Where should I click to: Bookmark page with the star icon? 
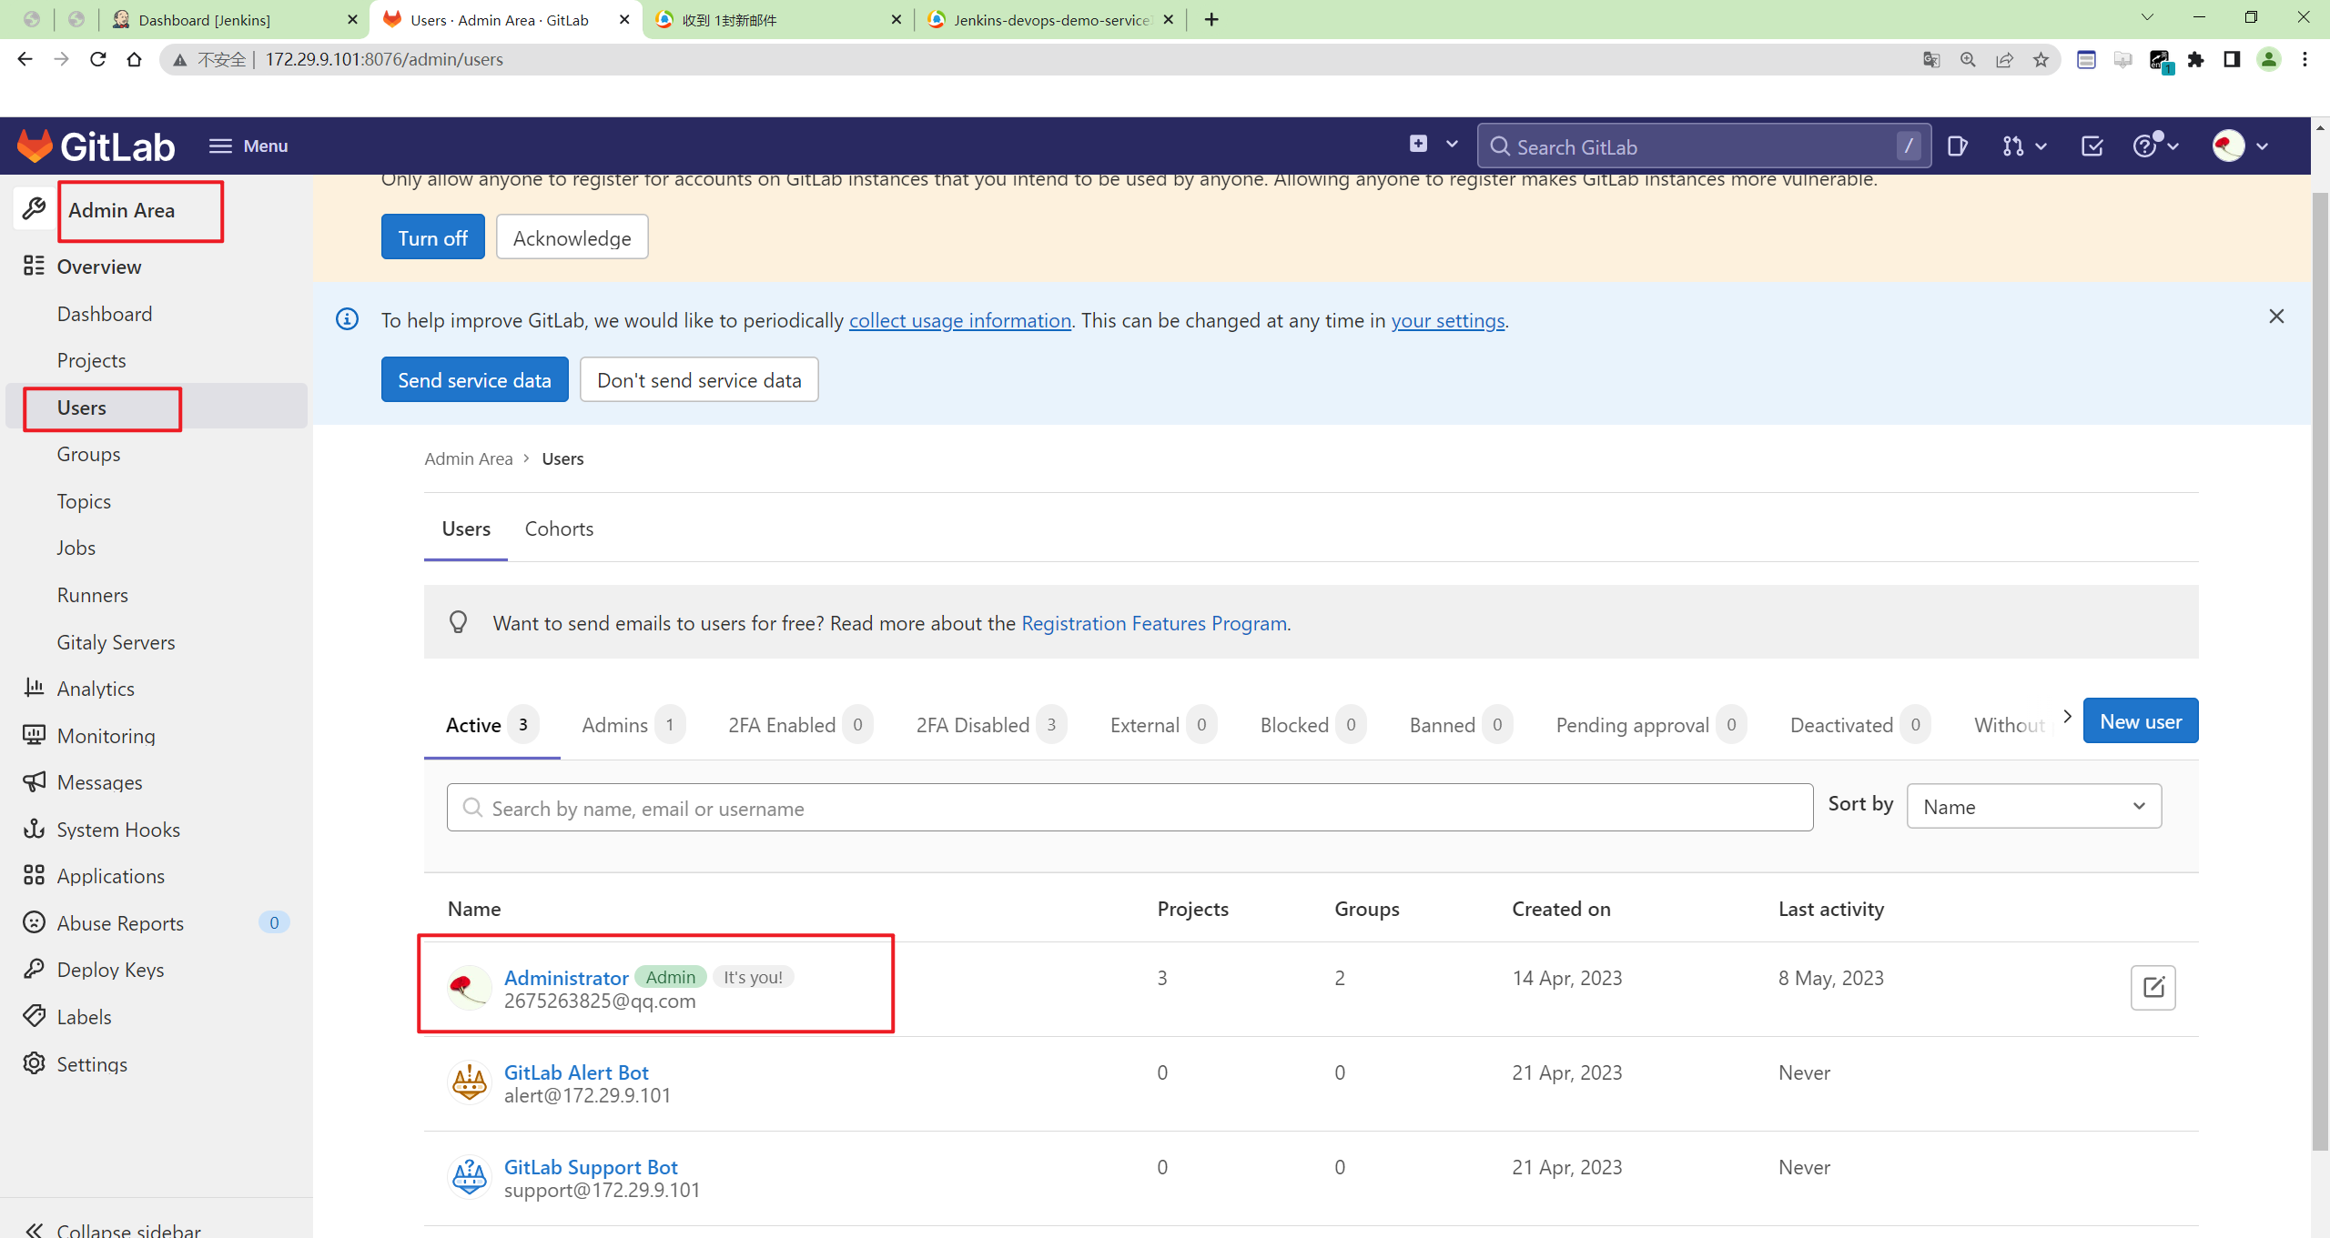tap(2041, 59)
